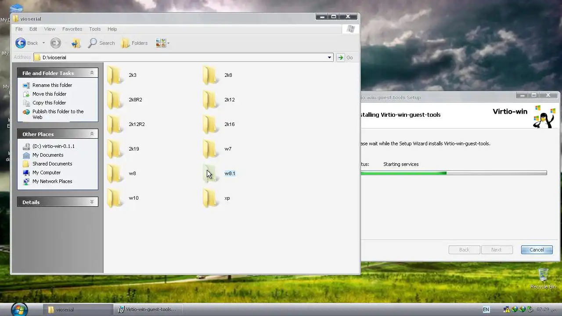Open My Network Places
The image size is (562, 316).
(52, 181)
